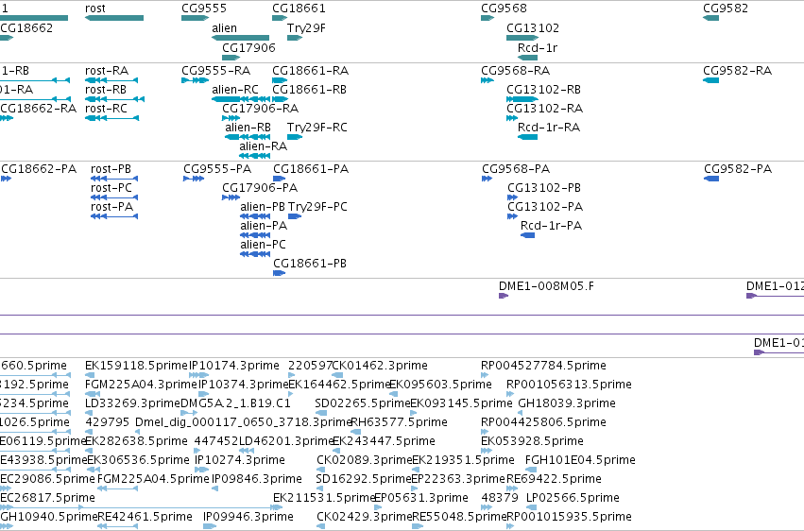Click the 'CG13102' gene label

click(x=533, y=28)
